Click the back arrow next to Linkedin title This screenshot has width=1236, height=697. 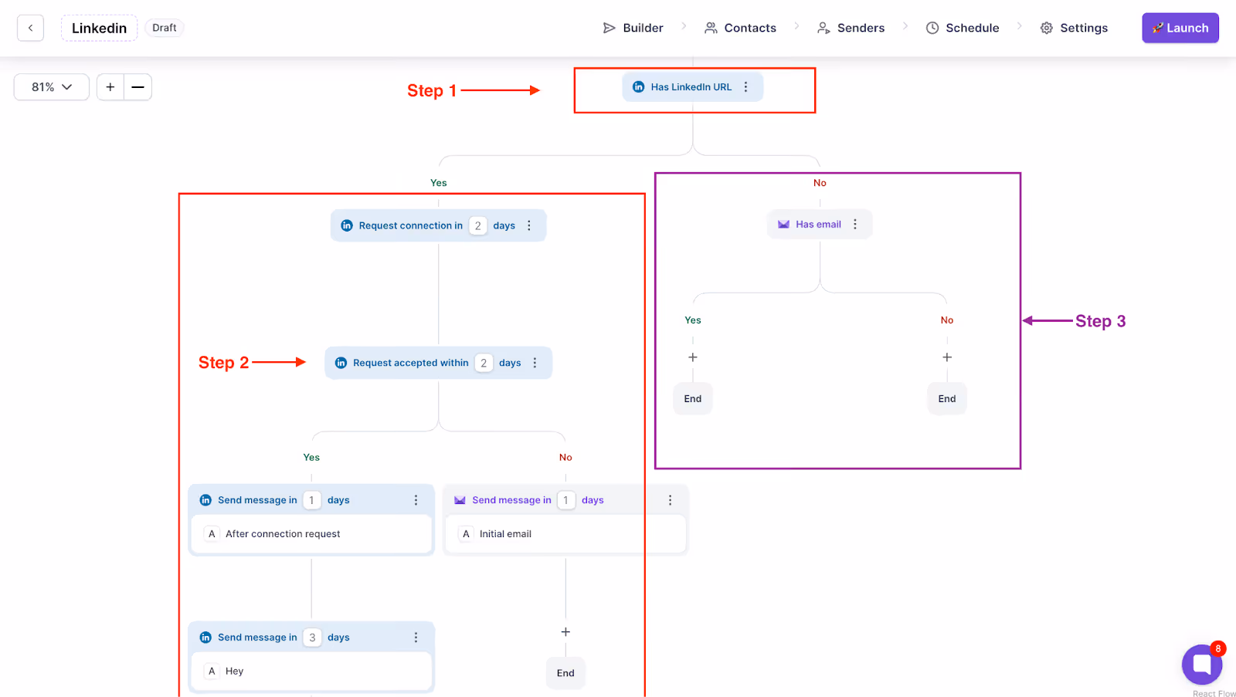pyautogui.click(x=30, y=28)
